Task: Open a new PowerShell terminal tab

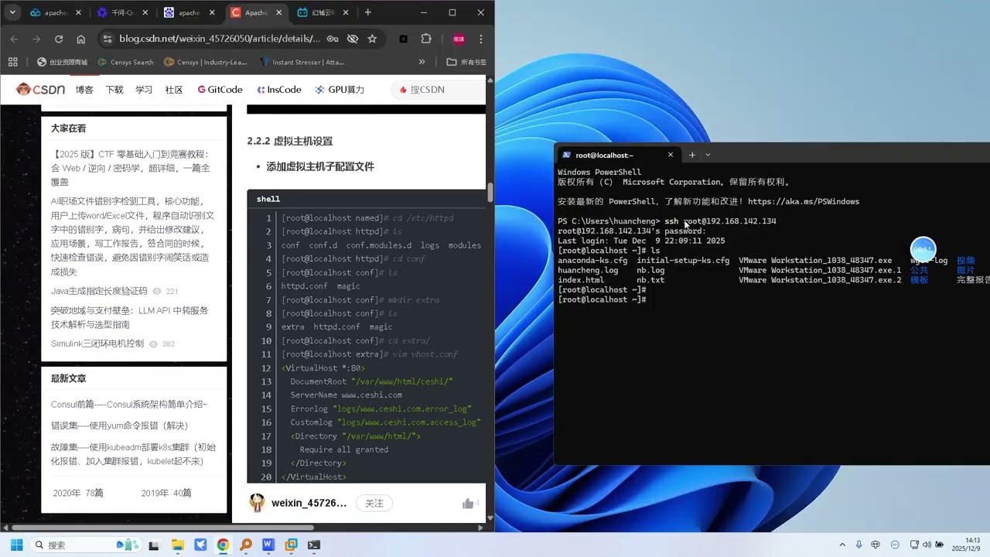Action: 692,155
